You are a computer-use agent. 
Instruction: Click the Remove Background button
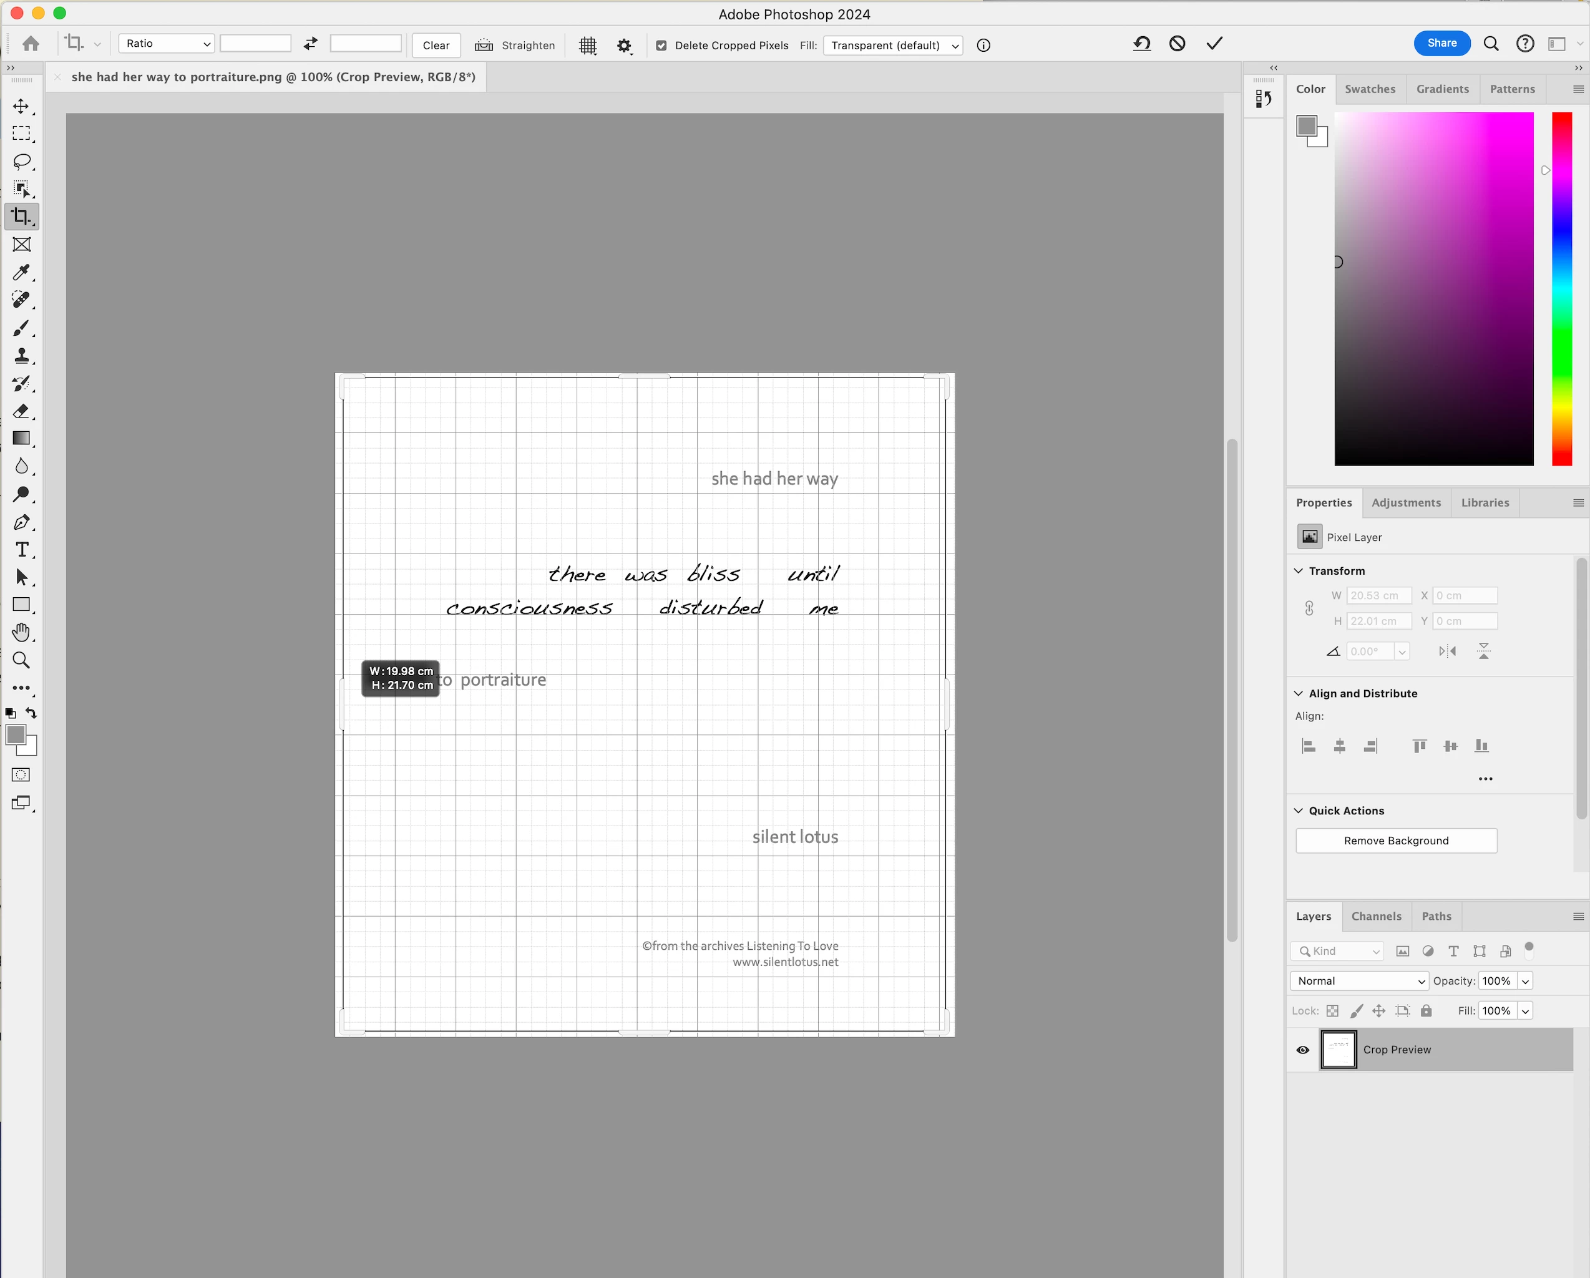1395,841
